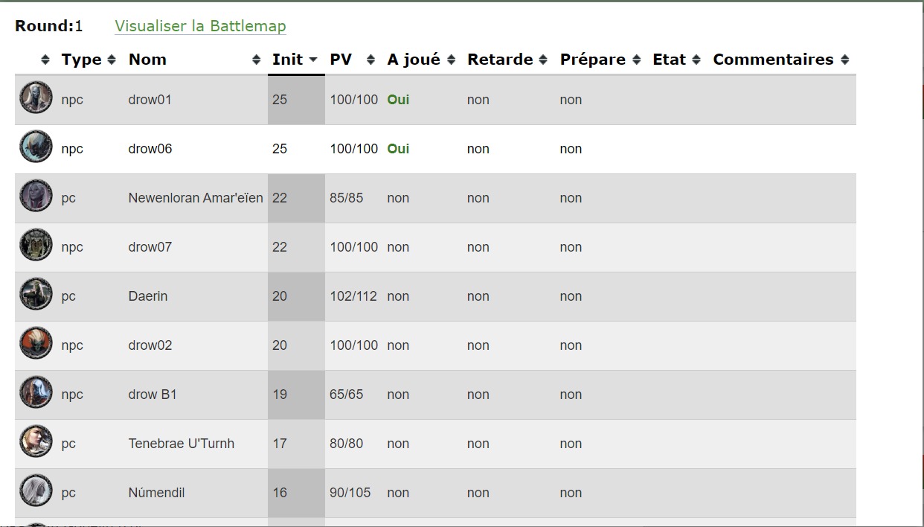This screenshot has width=924, height=527.
Task: Select Newenloran Amar'eïen's portrait icon
Action: pyautogui.click(x=36, y=197)
